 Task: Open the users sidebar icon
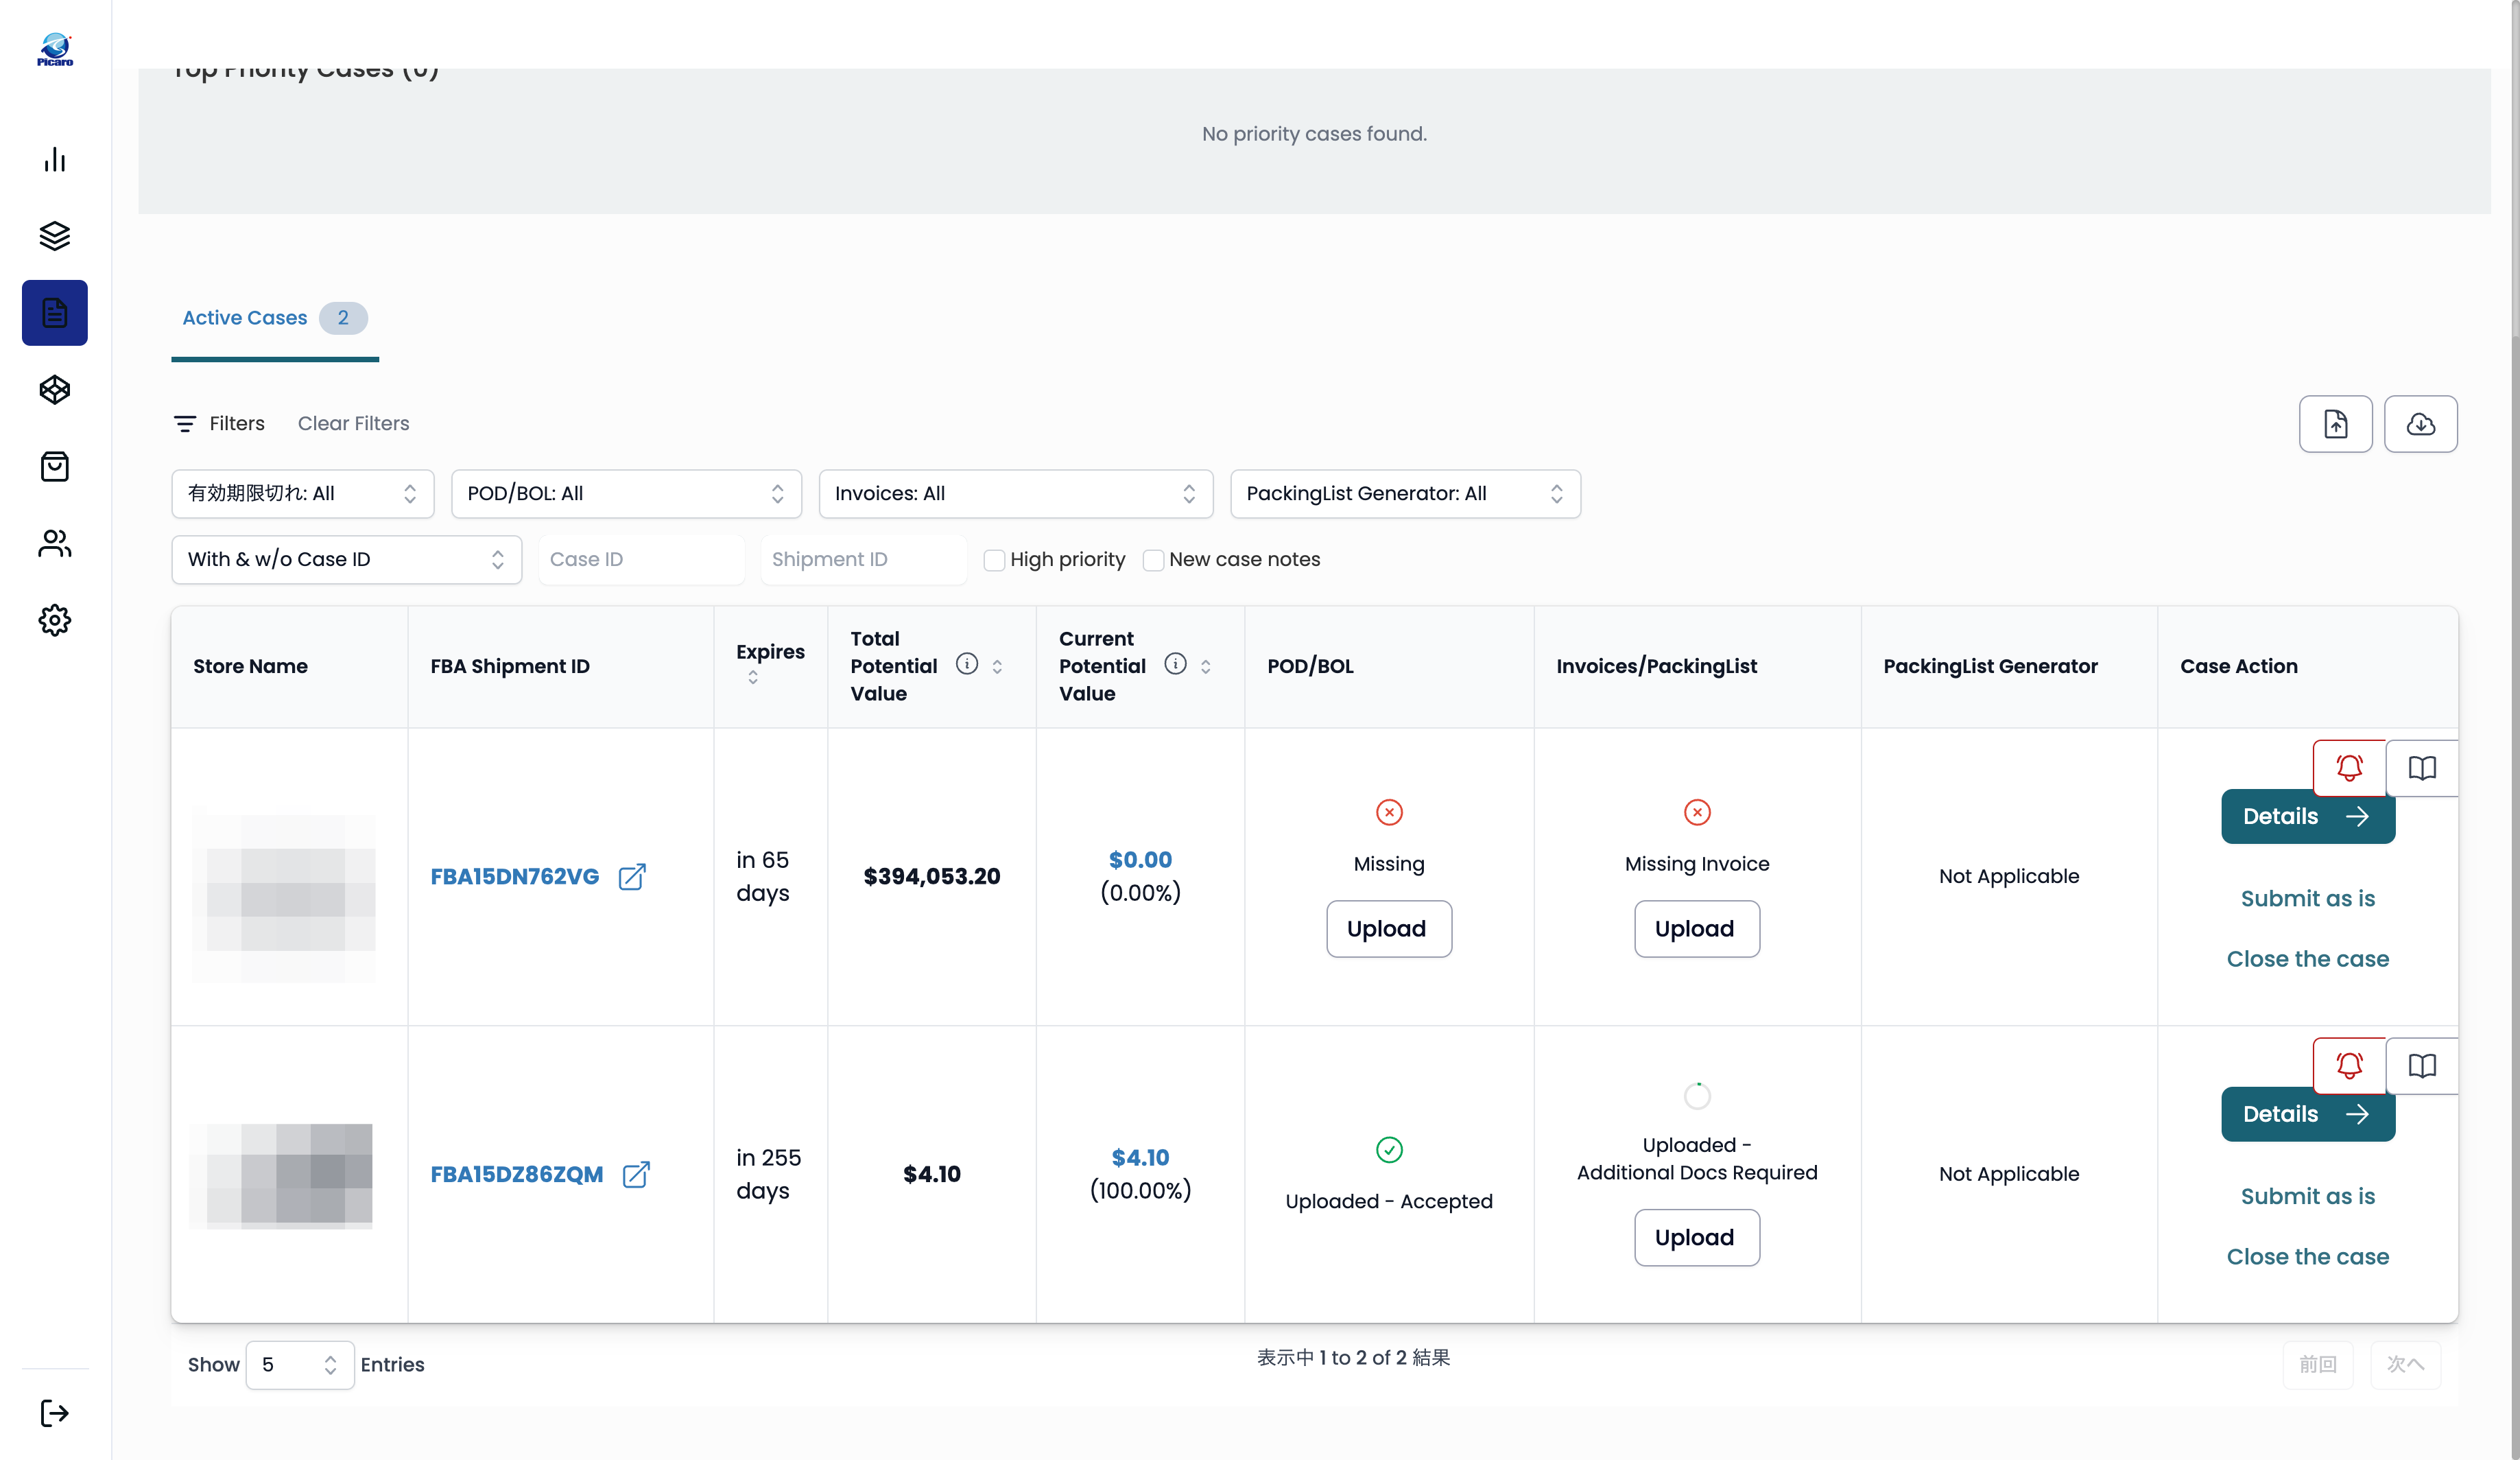click(x=55, y=544)
